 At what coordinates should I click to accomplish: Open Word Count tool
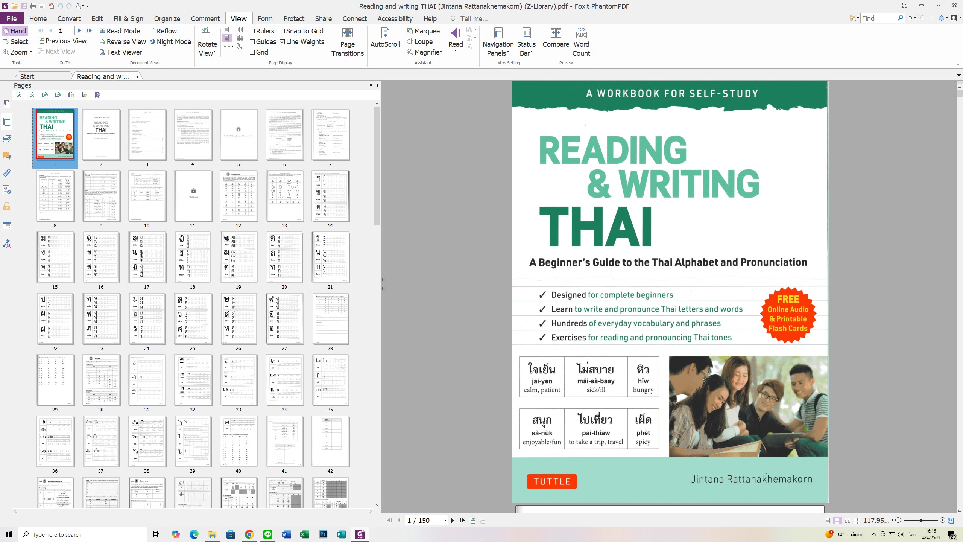click(x=581, y=42)
